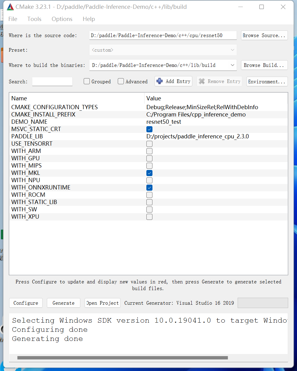Enable the Grouped checkbox
The height and width of the screenshot is (371, 297).
(87, 81)
